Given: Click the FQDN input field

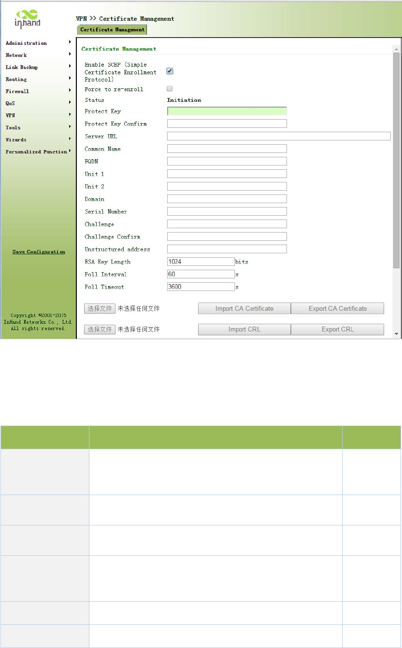Looking at the screenshot, I should 227,161.
